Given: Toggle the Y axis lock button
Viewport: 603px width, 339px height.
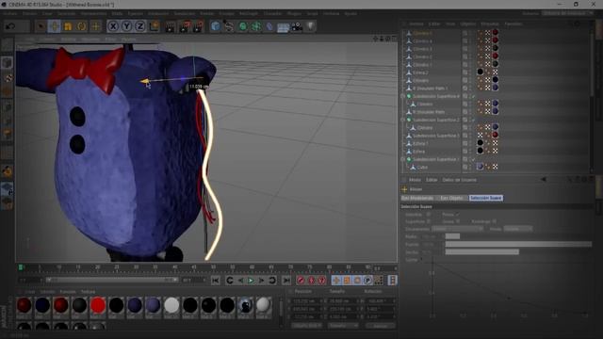Looking at the screenshot, I should [126, 26].
